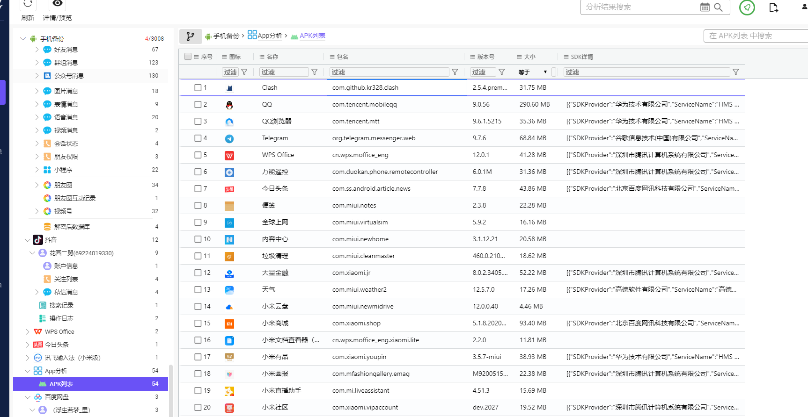Select 账户信息 in the sidebar tree
This screenshot has height=417, width=808.
[66, 266]
